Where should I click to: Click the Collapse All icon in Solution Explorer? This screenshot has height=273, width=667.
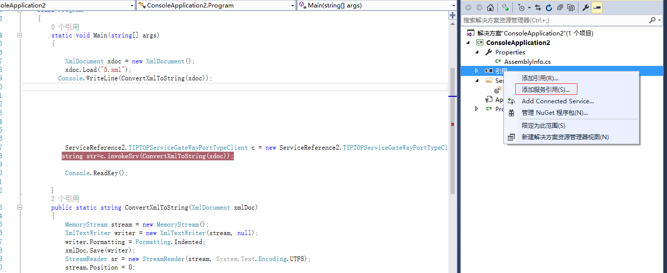[560, 7]
